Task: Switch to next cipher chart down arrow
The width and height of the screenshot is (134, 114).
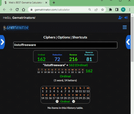Action: tap(74, 101)
